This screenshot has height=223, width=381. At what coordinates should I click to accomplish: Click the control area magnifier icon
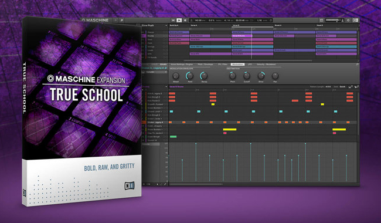pyautogui.click(x=358, y=65)
